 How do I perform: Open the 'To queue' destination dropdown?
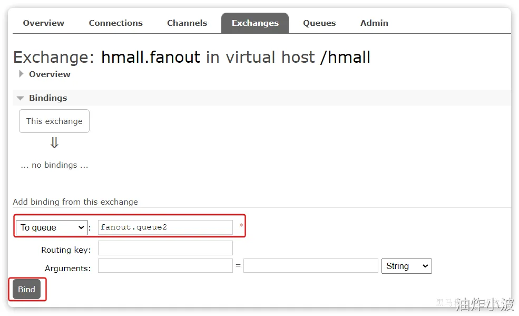click(52, 227)
